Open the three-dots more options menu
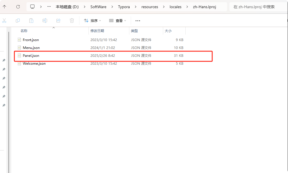The image size is (288, 173). click(138, 21)
